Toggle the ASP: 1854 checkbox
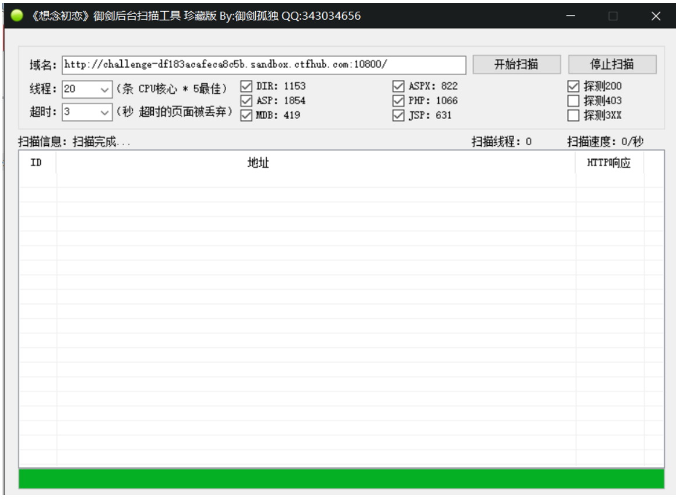This screenshot has height=499, width=676. point(246,101)
